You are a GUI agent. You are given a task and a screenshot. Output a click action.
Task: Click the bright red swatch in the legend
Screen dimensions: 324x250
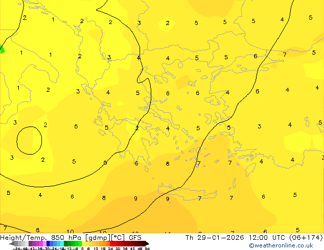point(111,243)
